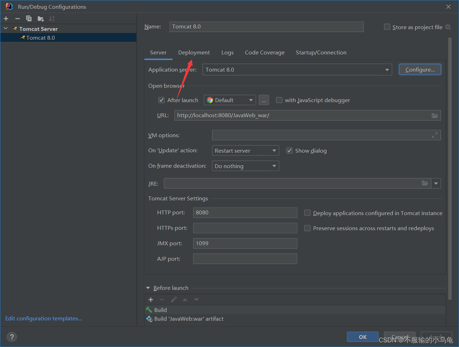The height and width of the screenshot is (347, 459).
Task: Browse JRE folder icon
Action: (x=425, y=183)
